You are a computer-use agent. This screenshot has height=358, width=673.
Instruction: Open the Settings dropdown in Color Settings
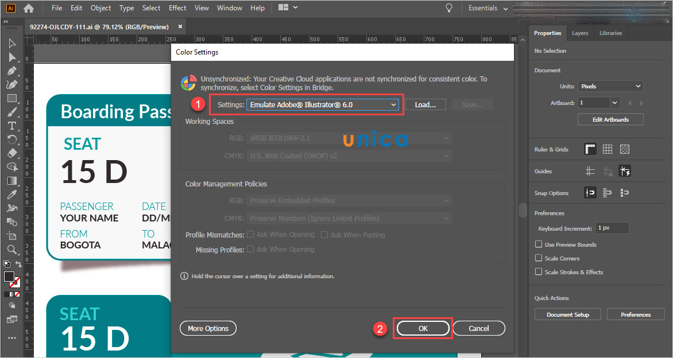323,104
